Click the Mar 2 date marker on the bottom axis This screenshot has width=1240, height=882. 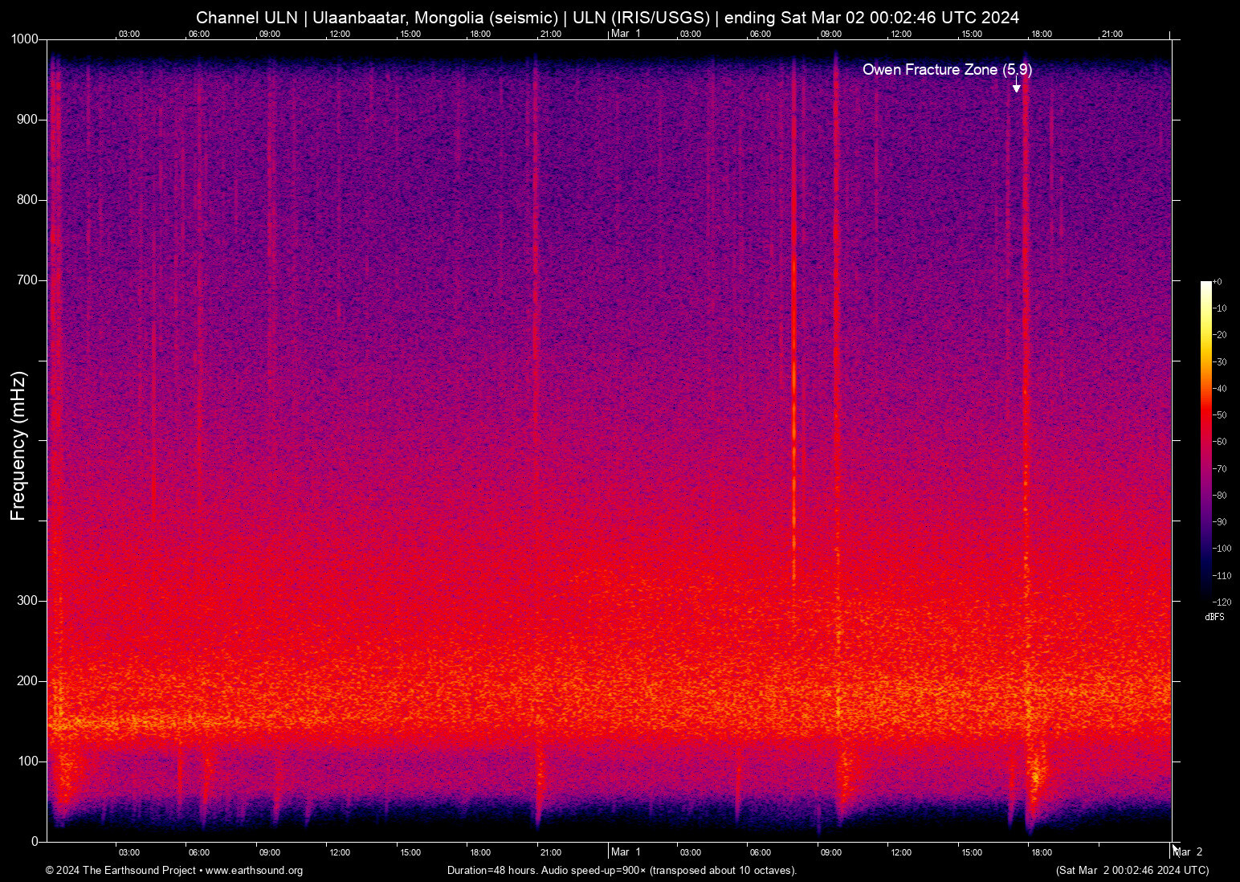pyautogui.click(x=1189, y=852)
